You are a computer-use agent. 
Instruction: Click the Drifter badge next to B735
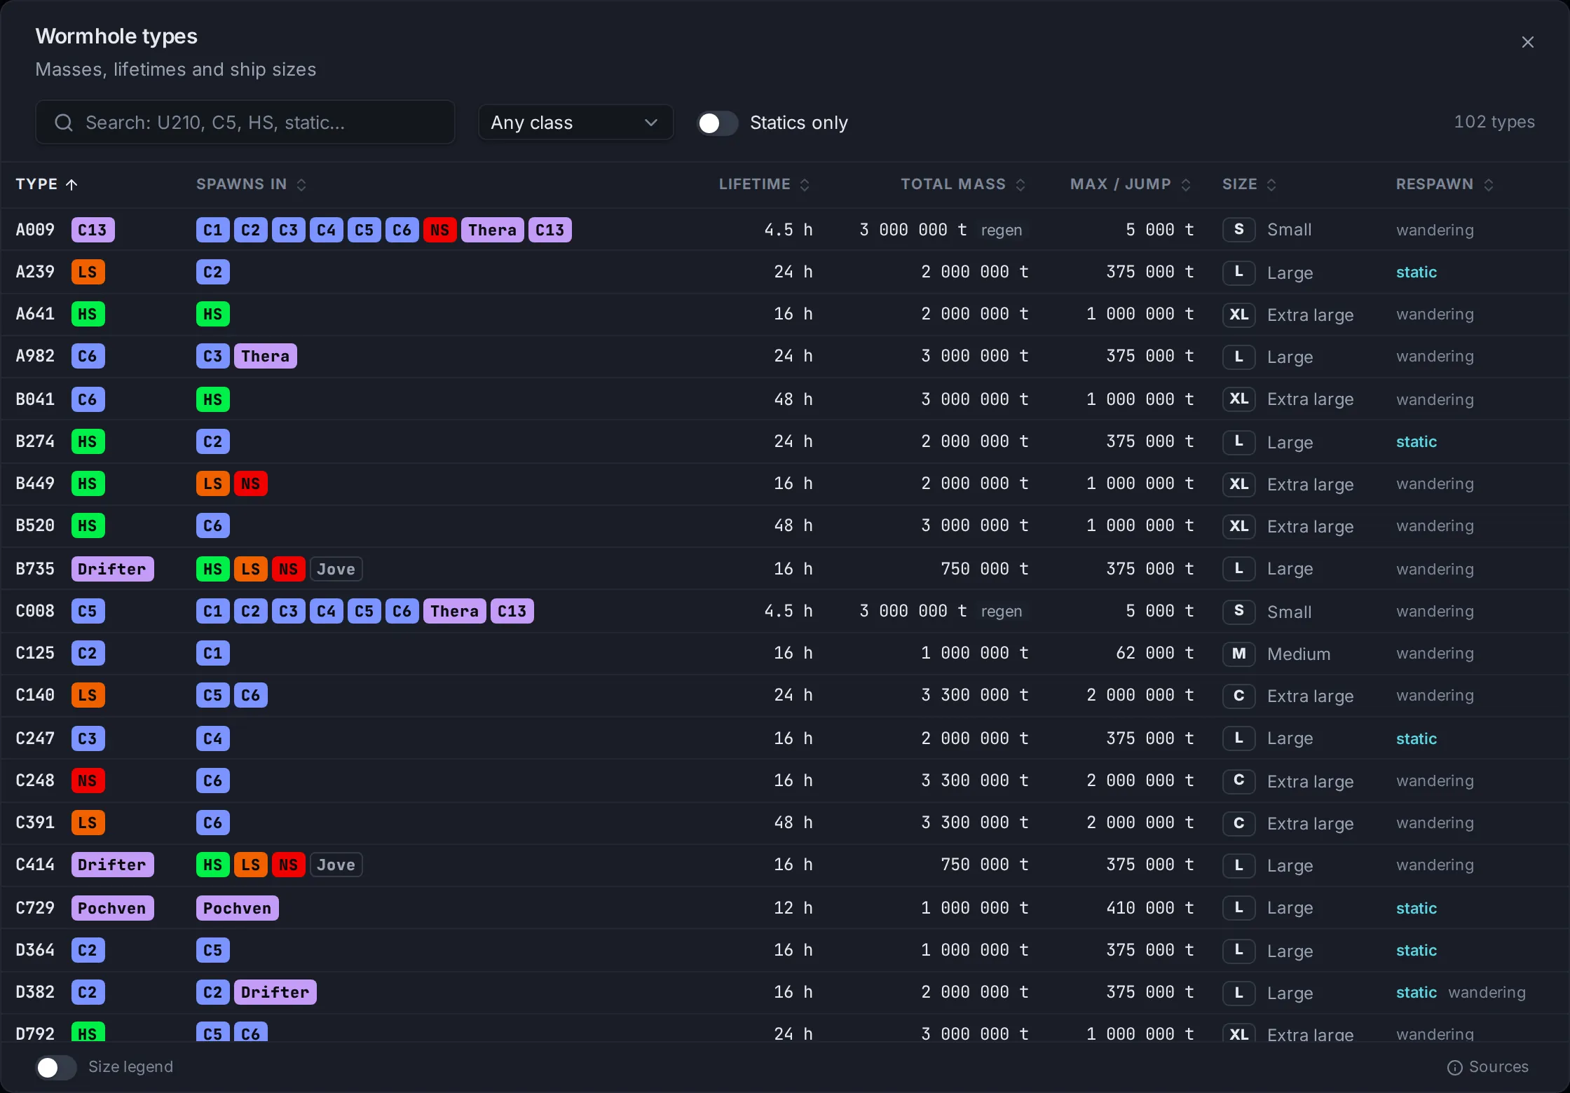coord(112,569)
